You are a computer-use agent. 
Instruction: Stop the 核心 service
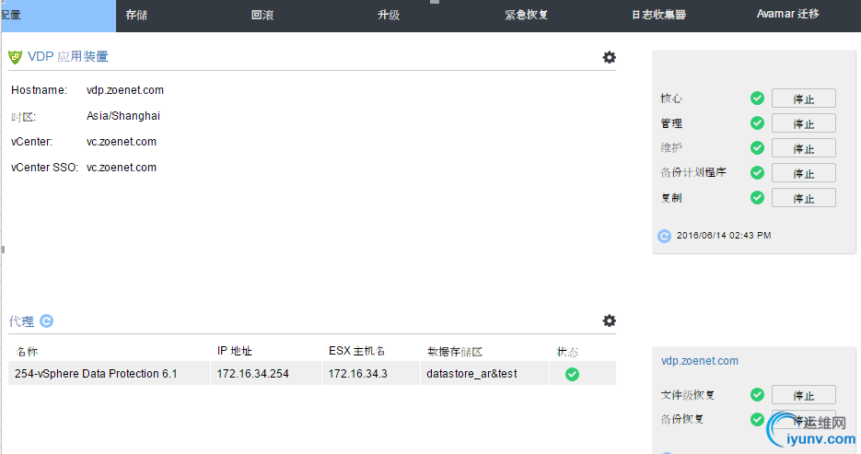tap(803, 99)
